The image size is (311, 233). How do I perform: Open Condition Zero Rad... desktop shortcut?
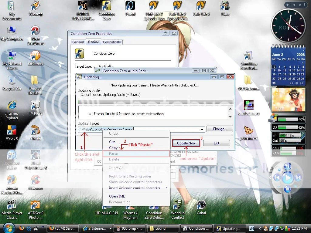tap(249, 60)
